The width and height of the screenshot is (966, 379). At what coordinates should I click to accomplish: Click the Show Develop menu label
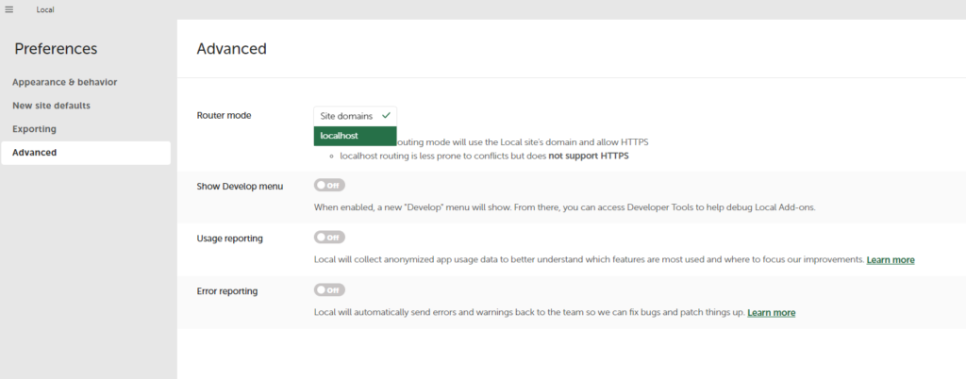pos(240,186)
